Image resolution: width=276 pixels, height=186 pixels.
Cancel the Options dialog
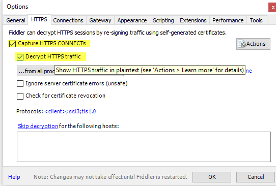click(256, 177)
